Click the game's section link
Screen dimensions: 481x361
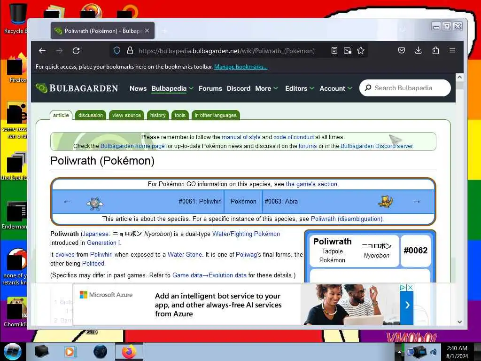click(312, 184)
